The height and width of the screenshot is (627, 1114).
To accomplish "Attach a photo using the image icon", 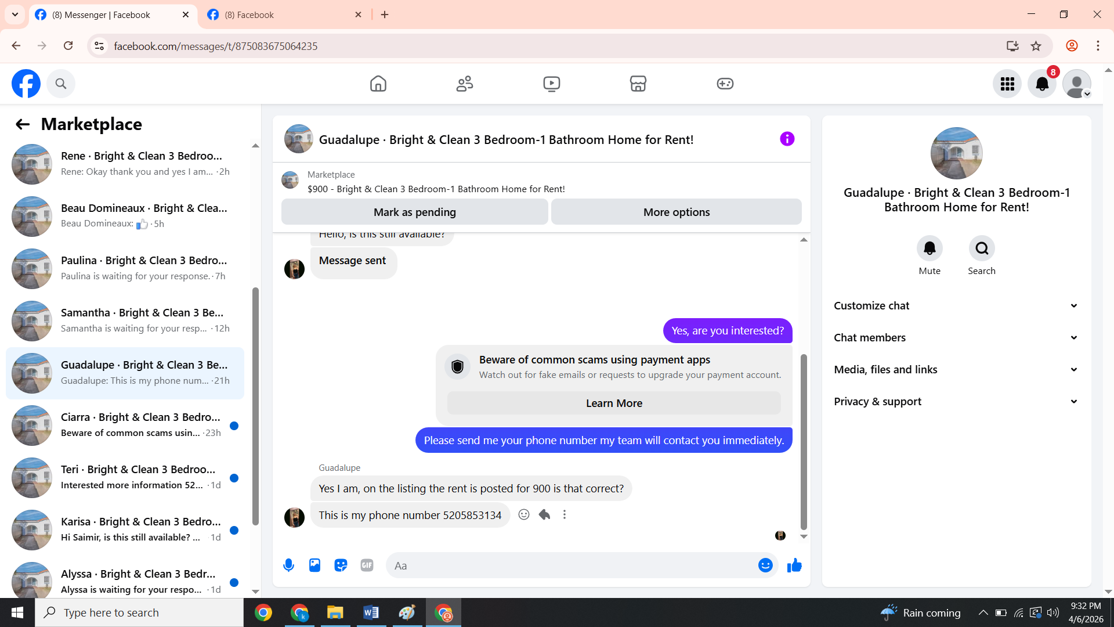I will point(314,565).
